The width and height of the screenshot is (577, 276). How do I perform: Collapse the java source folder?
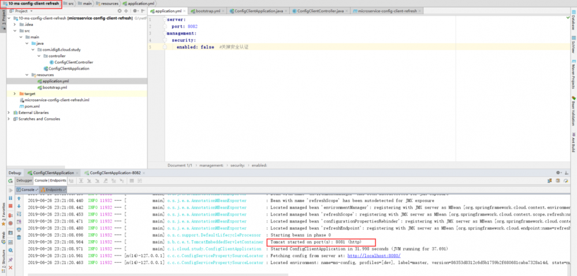click(27, 43)
